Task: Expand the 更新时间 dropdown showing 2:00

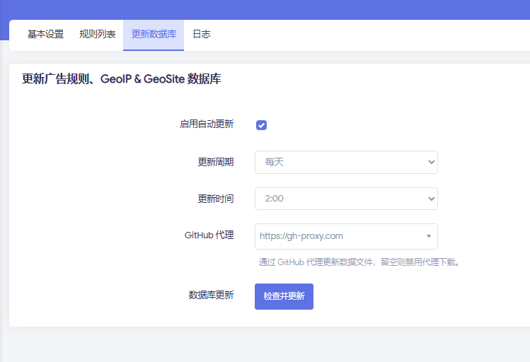Action: click(x=340, y=199)
